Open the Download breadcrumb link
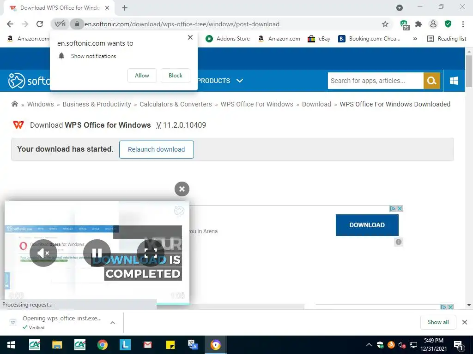The width and height of the screenshot is (473, 354). [x=316, y=104]
